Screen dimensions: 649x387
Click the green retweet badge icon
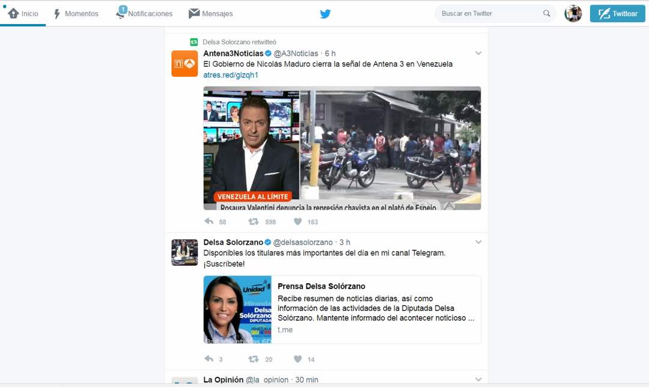(193, 42)
